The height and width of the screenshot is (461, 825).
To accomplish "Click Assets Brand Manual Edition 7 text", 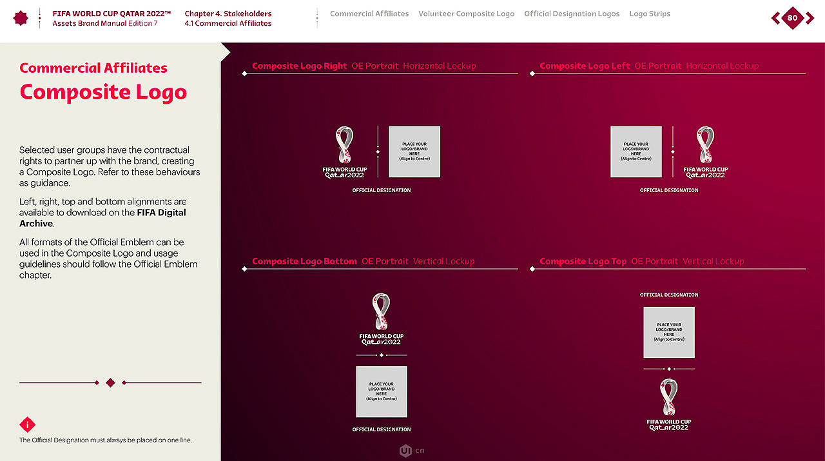I will point(105,23).
